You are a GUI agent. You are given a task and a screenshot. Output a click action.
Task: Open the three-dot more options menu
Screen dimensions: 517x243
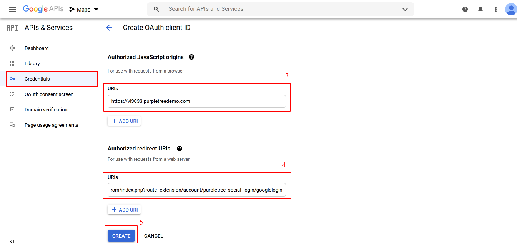496,9
